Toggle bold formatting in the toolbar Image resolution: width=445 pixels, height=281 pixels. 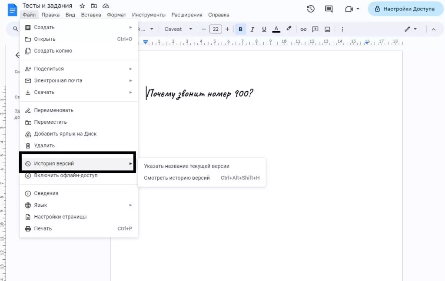(240, 29)
